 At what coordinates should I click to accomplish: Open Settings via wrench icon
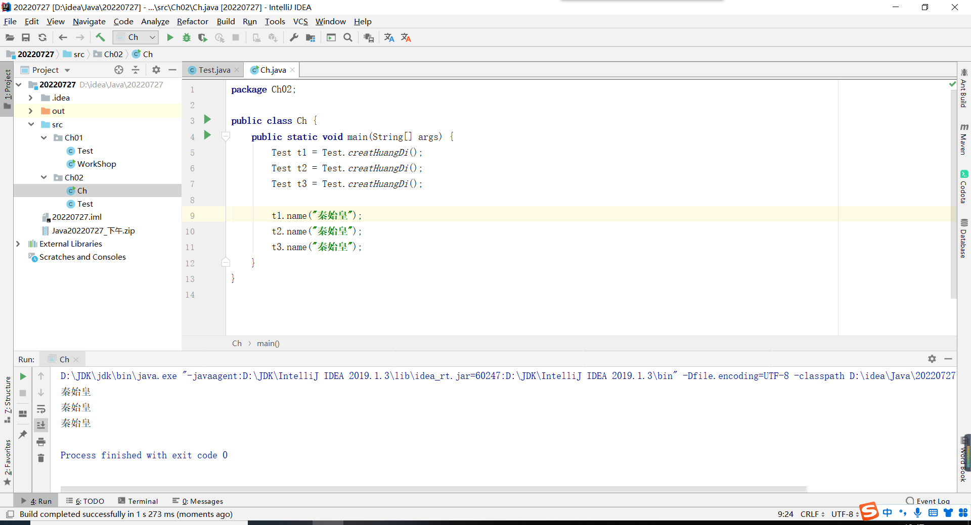coord(294,37)
